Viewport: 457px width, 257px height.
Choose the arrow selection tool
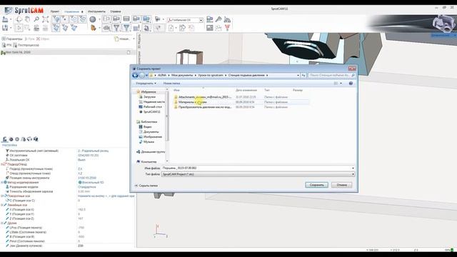[x=19, y=28]
